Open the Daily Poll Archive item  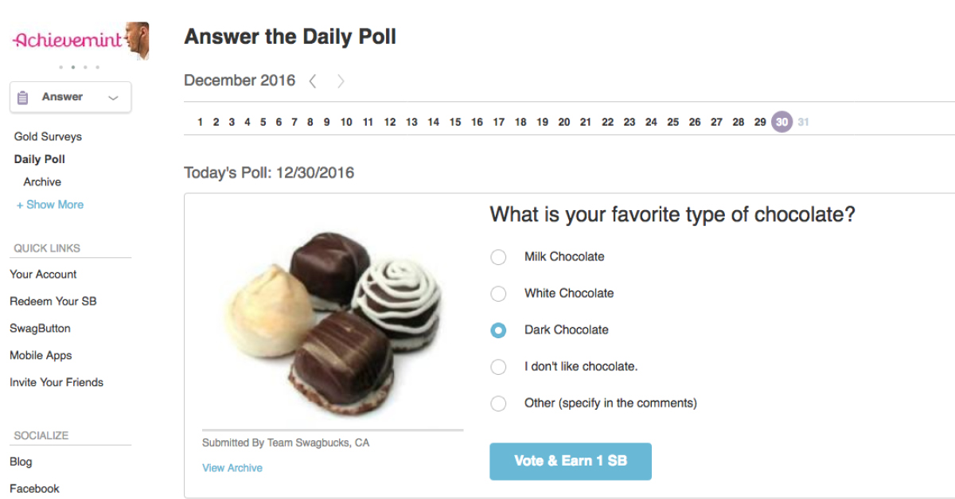tap(42, 182)
